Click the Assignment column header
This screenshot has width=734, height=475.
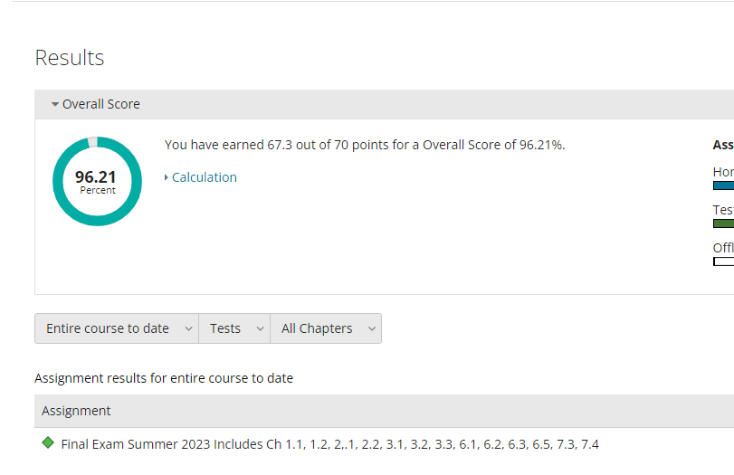[x=76, y=411]
